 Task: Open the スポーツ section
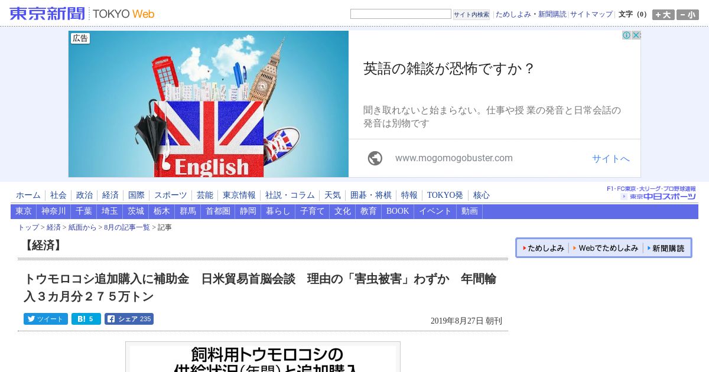pyautogui.click(x=171, y=195)
